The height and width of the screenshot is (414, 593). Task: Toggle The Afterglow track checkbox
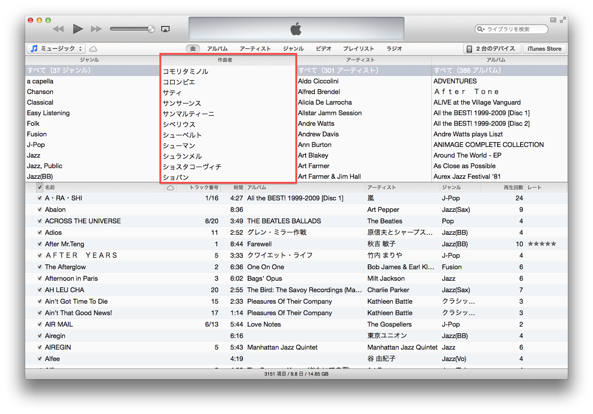coord(40,267)
